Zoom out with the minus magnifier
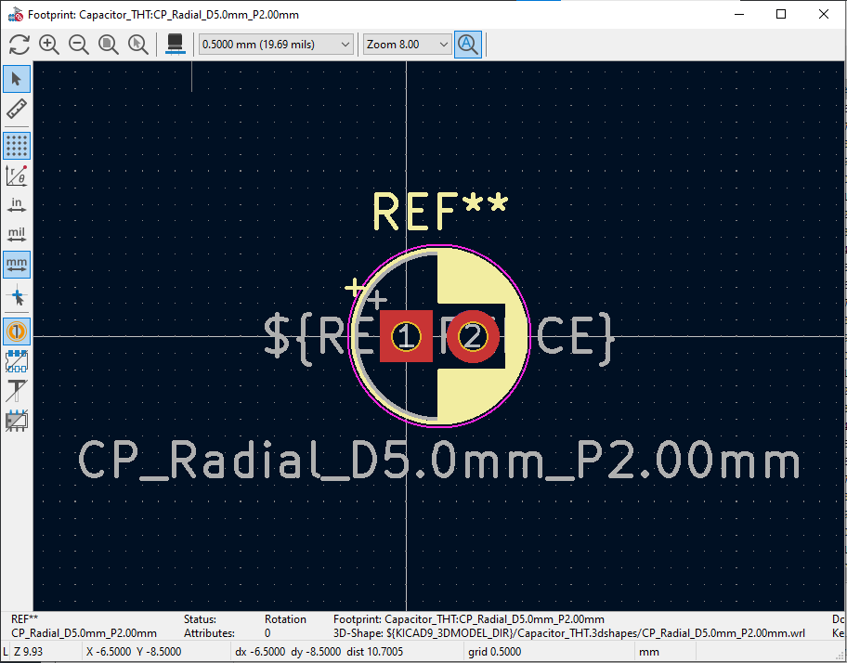 coord(79,45)
